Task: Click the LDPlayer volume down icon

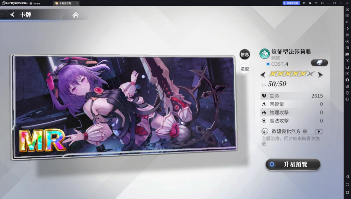Action: 347,28
